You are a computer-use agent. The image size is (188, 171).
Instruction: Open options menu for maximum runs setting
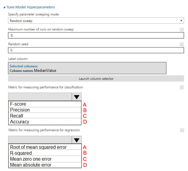(x=182, y=29)
